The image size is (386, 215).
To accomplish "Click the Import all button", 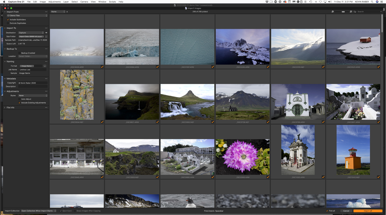I will click(367, 211).
